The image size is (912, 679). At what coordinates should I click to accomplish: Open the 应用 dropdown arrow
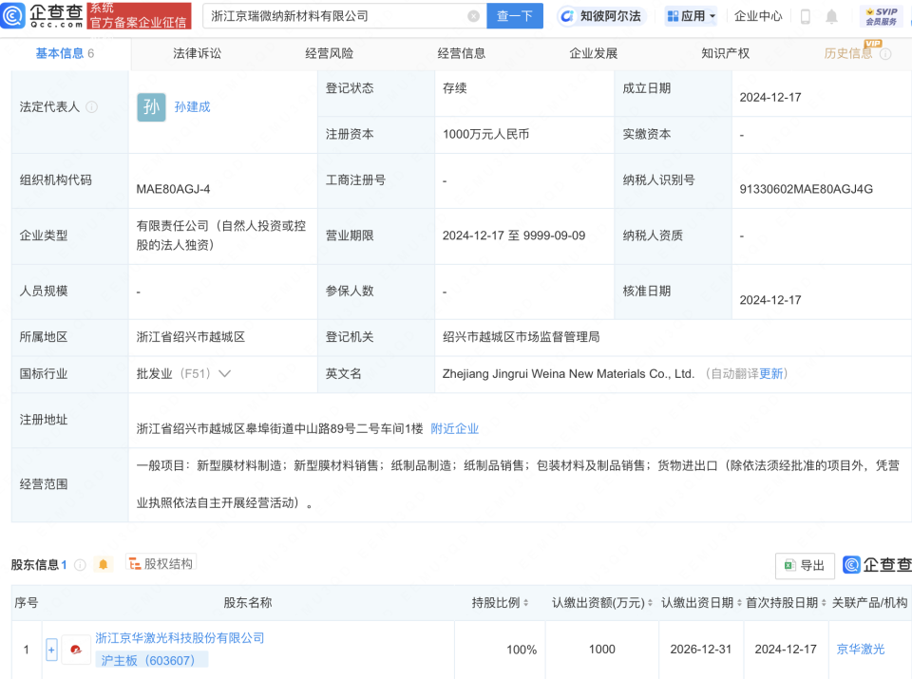713,14
